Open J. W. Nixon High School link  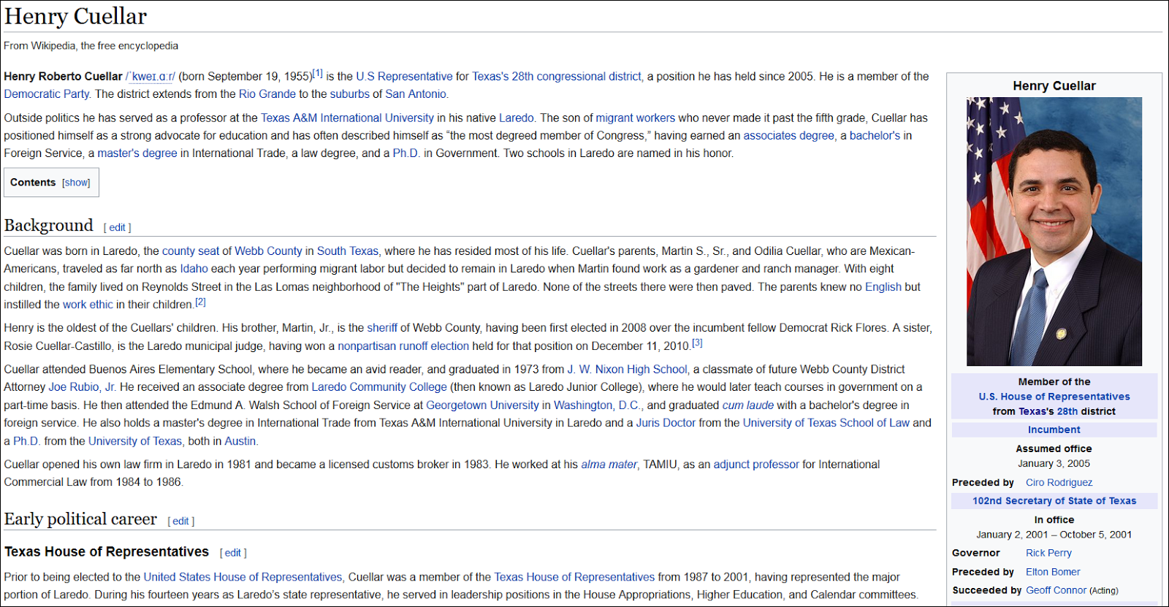point(628,370)
